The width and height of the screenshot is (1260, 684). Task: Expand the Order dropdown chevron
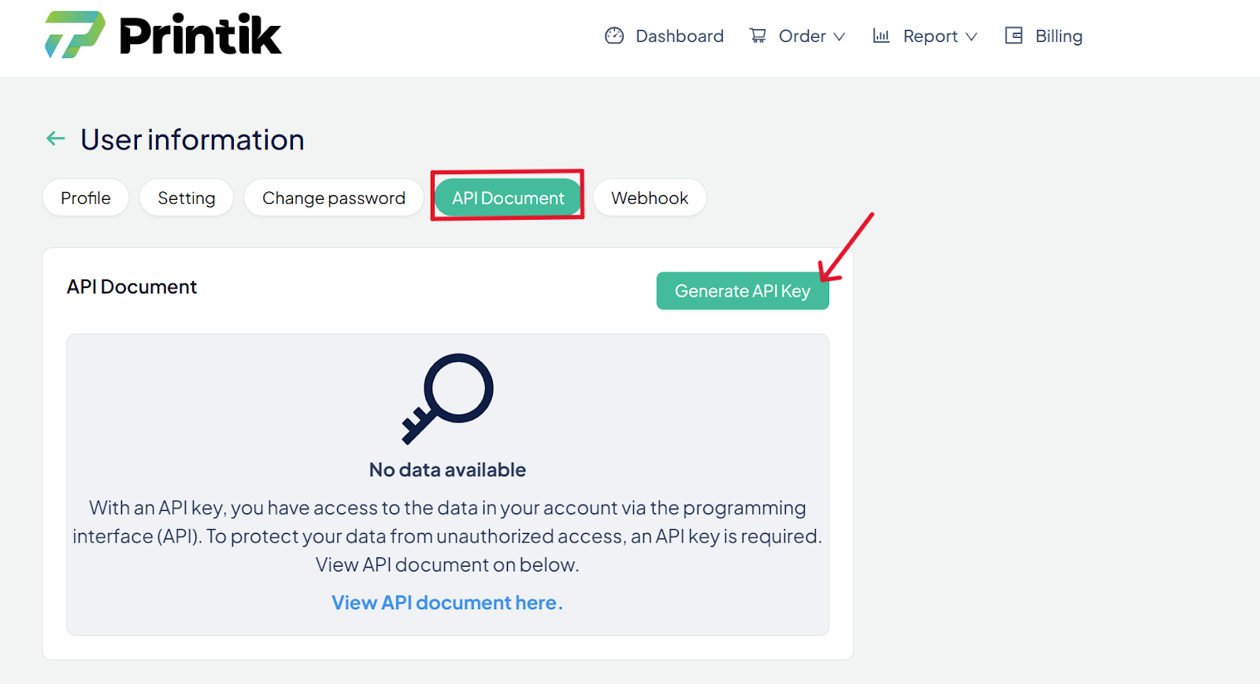click(x=839, y=37)
